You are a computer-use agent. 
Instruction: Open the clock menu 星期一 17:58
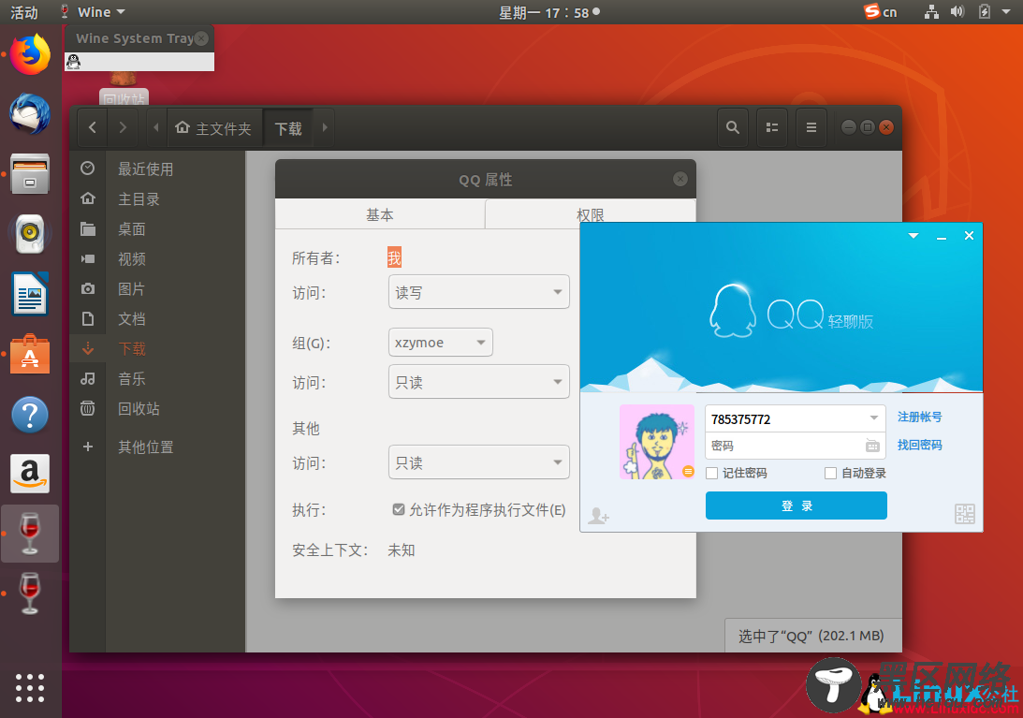point(549,12)
